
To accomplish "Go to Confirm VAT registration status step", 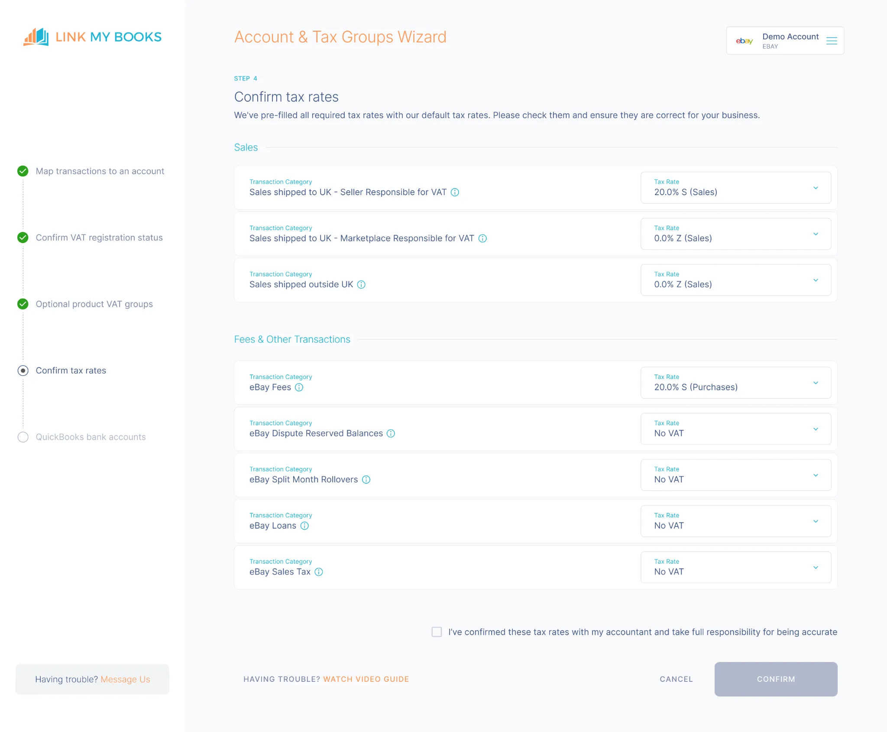I will [99, 238].
